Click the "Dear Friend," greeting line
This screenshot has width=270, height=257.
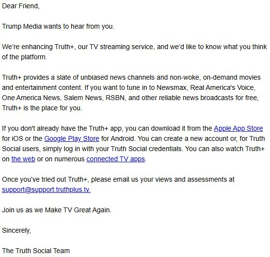[x=21, y=6]
